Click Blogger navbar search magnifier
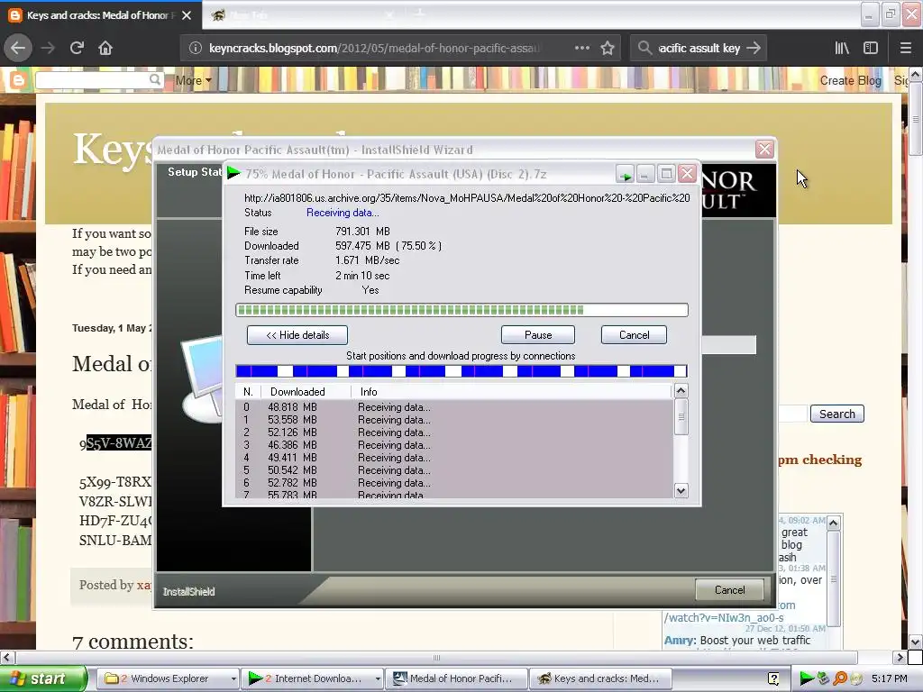The height and width of the screenshot is (692, 923). (155, 79)
